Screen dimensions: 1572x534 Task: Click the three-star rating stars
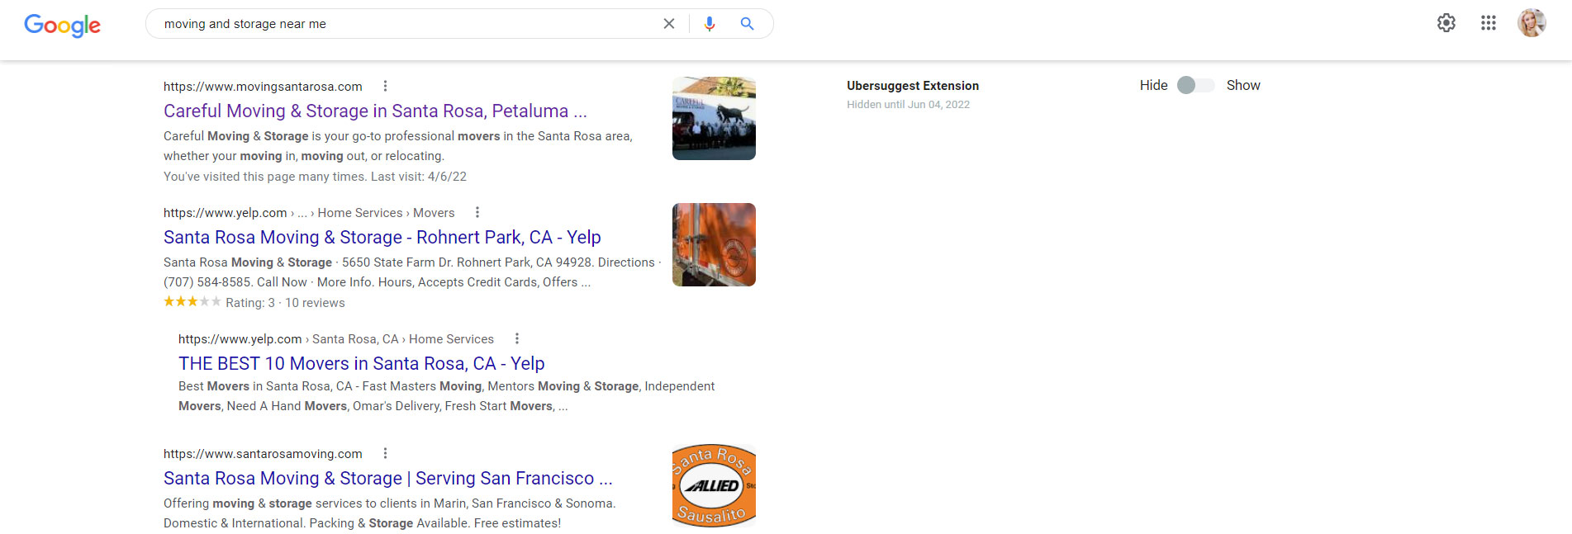pyautogui.click(x=192, y=302)
